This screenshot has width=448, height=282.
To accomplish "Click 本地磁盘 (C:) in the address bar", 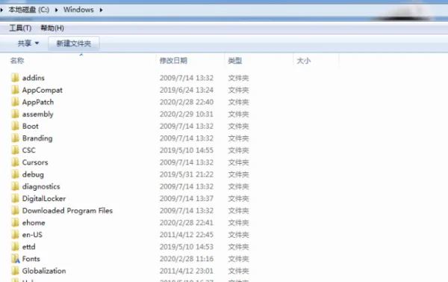I will tap(29, 10).
